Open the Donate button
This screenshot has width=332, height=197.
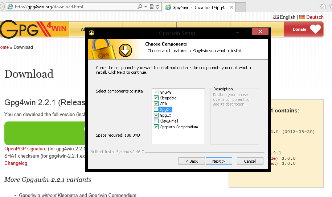[303, 29]
